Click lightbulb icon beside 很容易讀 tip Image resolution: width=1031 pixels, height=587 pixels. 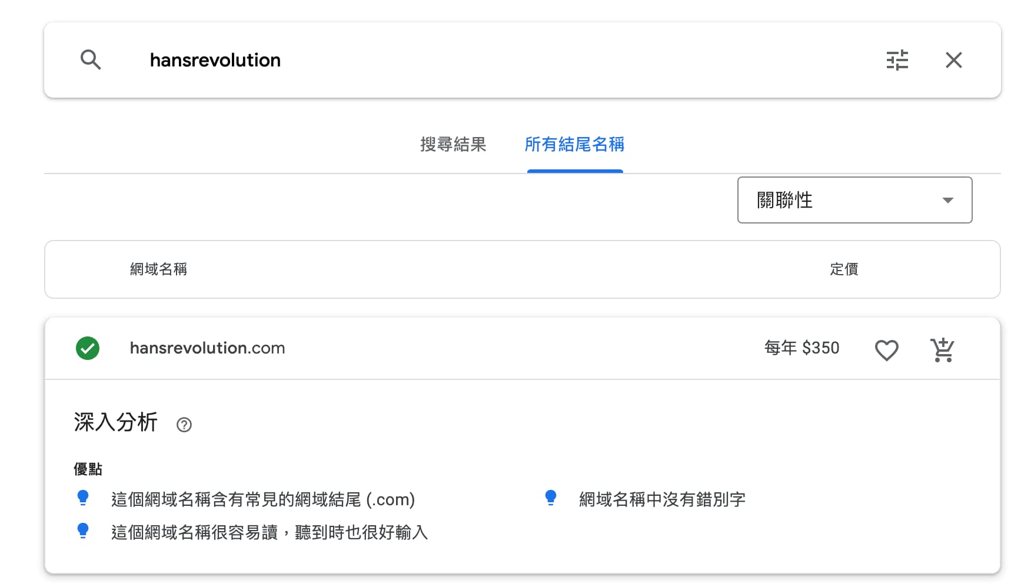[x=83, y=531]
